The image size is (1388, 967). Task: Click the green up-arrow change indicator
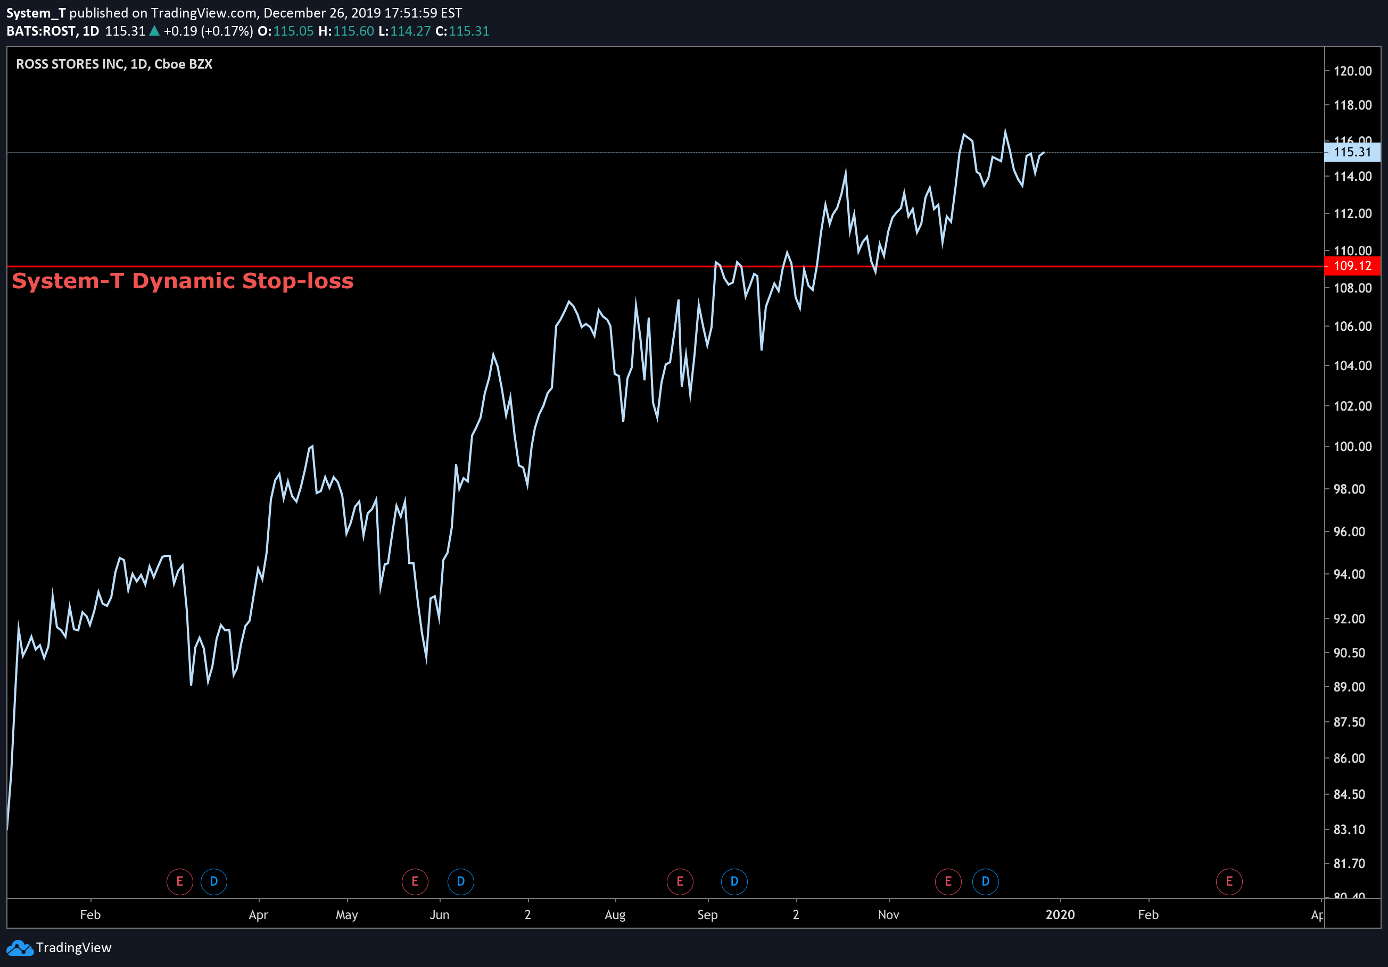(154, 31)
